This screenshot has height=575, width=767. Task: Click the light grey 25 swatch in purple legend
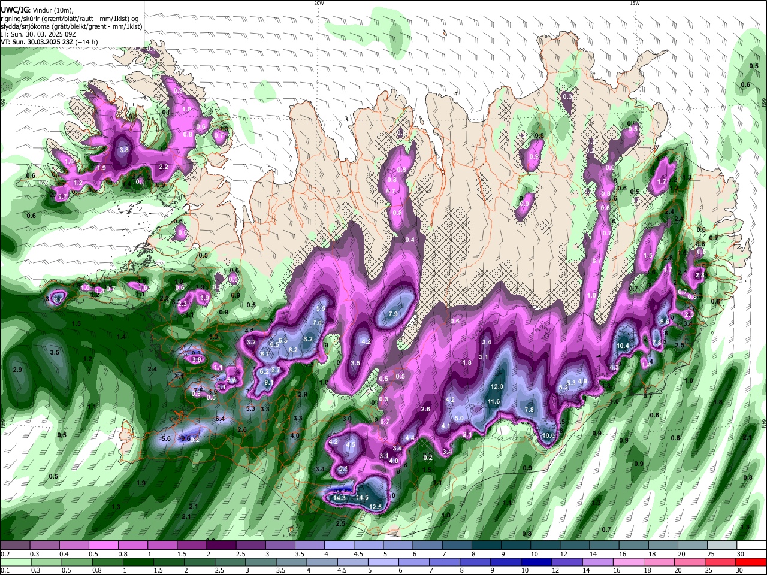[x=721, y=545]
